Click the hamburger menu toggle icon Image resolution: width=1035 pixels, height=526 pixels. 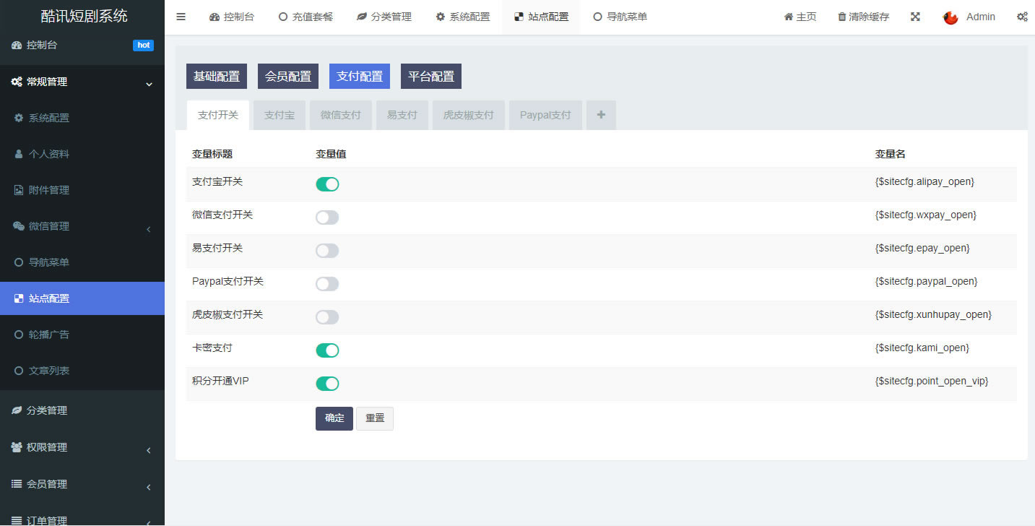181,17
